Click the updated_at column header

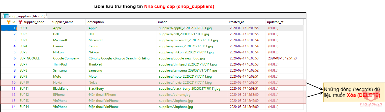coord(275,22)
